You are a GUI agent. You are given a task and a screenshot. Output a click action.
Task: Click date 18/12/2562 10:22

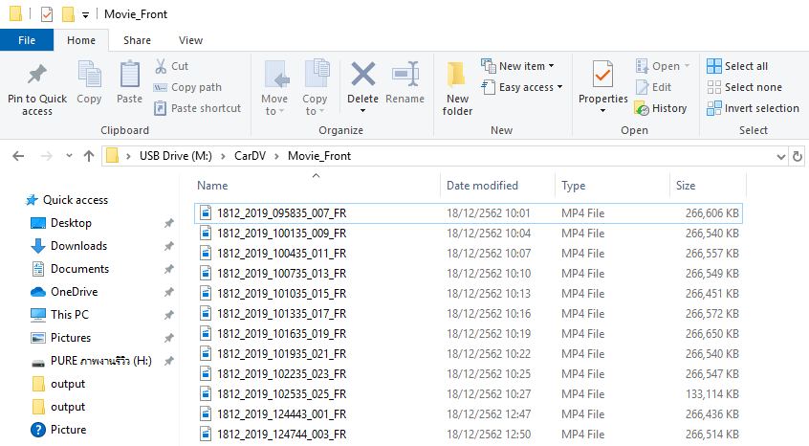coord(489,354)
